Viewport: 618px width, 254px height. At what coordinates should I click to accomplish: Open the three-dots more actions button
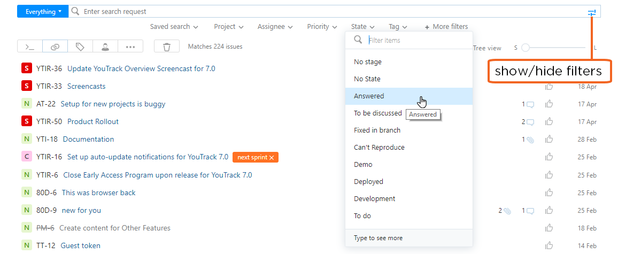point(130,47)
